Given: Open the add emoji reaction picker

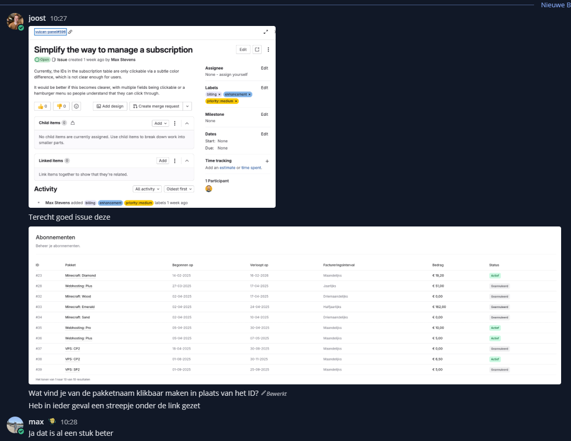Looking at the screenshot, I should pos(76,106).
